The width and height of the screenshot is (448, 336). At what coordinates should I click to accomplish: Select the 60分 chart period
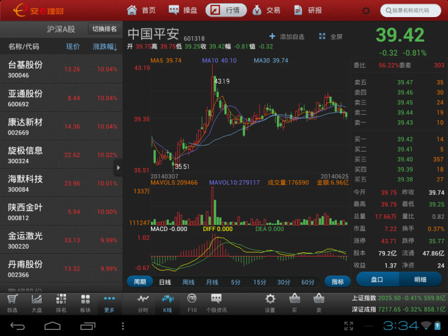pos(308,282)
